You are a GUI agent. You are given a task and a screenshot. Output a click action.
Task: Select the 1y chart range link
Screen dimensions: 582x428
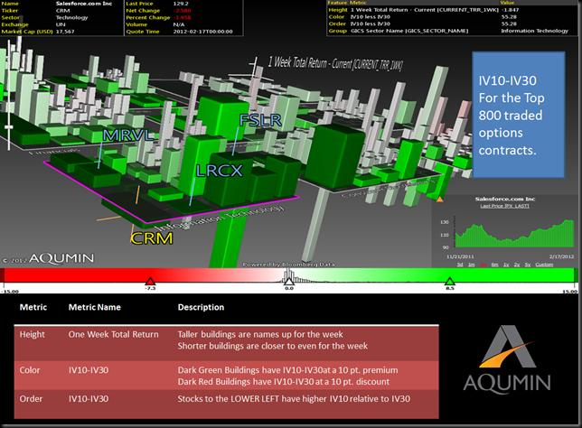tap(506, 265)
